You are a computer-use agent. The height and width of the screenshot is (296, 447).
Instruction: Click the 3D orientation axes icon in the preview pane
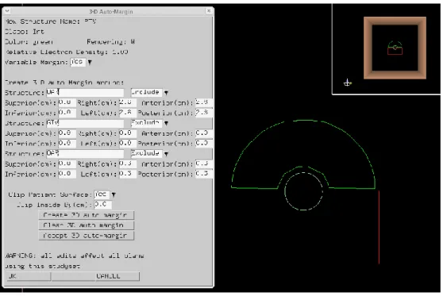[347, 83]
